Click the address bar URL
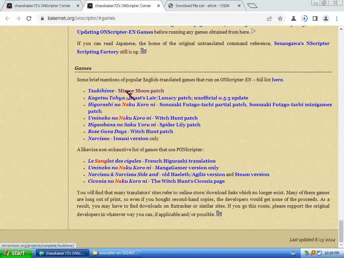 [x=81, y=18]
